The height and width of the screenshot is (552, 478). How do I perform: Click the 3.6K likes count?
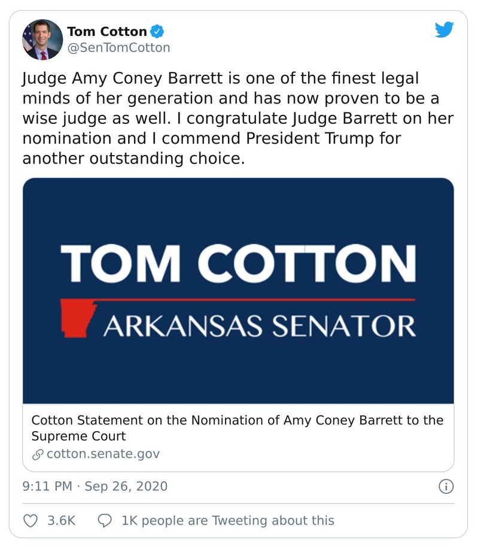point(61,520)
